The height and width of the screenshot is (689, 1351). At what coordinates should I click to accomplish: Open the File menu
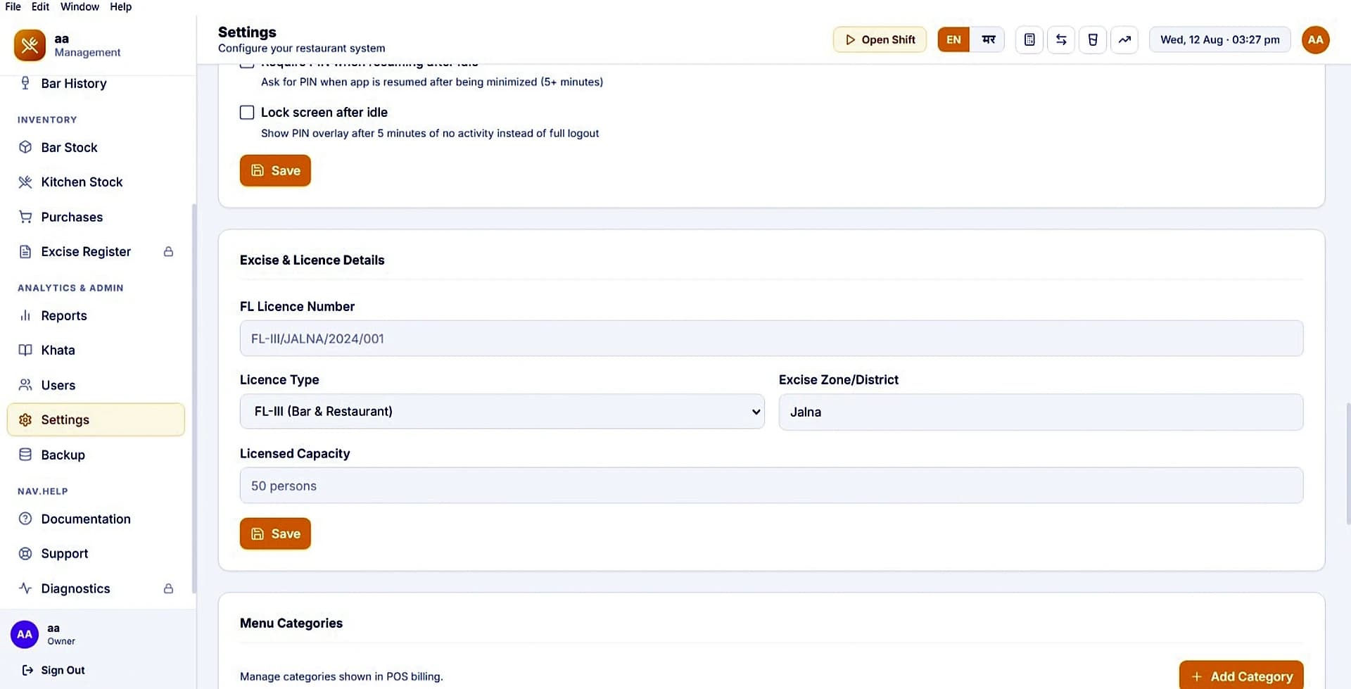coord(13,6)
